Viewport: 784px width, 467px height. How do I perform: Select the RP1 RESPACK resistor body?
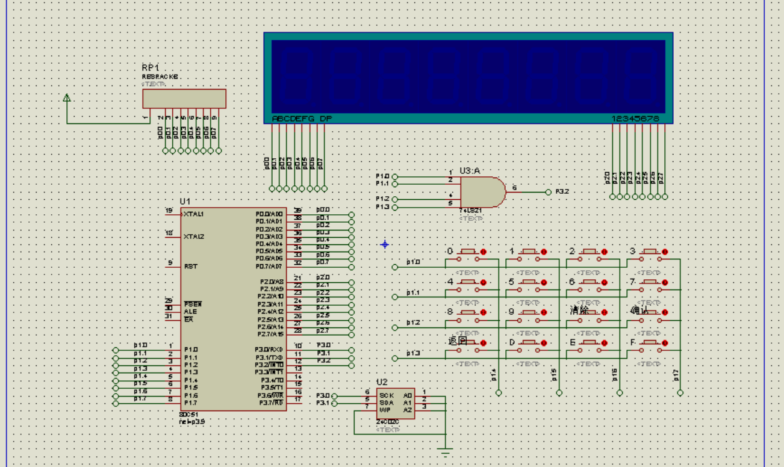point(184,99)
